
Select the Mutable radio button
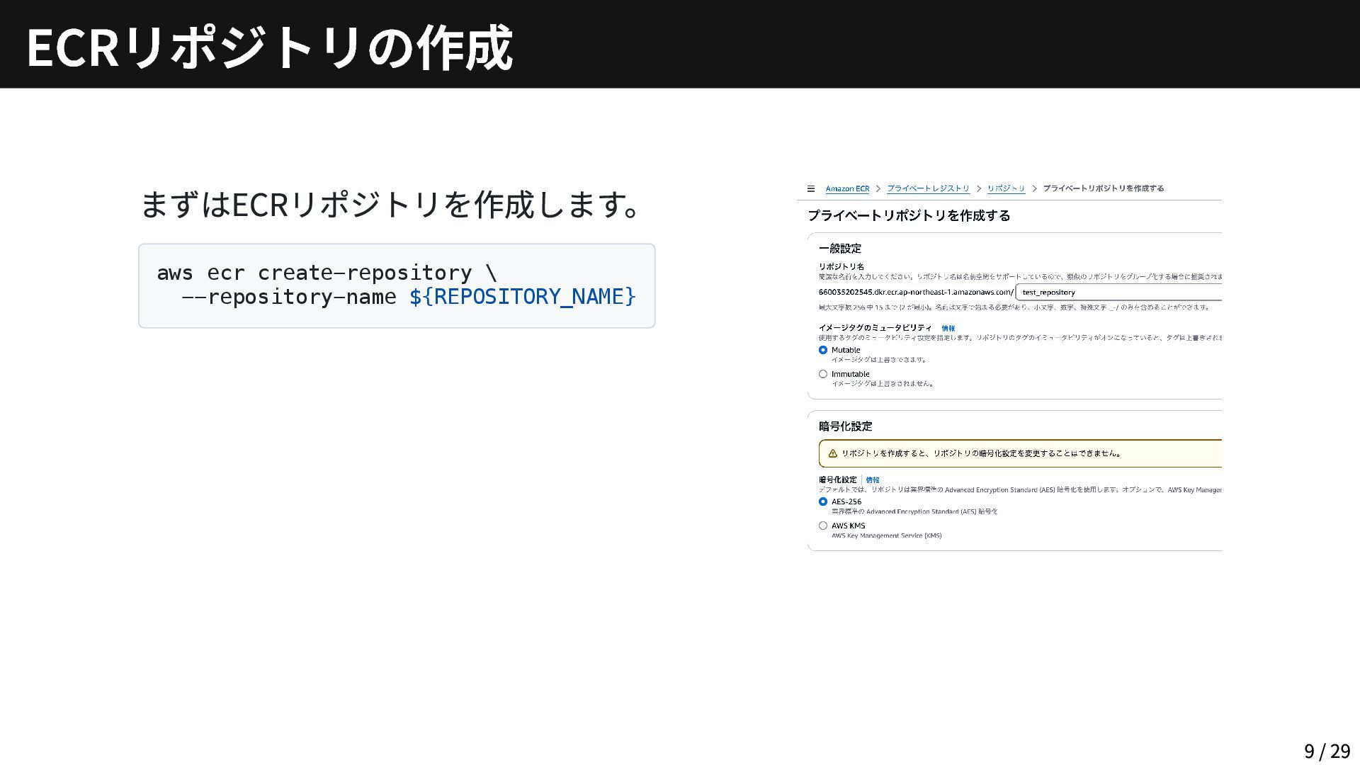point(823,350)
